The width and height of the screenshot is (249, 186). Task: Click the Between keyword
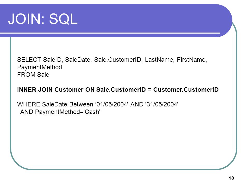point(81,105)
